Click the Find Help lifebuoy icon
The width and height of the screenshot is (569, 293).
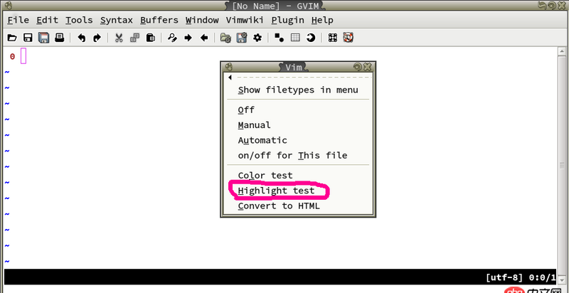[349, 38]
